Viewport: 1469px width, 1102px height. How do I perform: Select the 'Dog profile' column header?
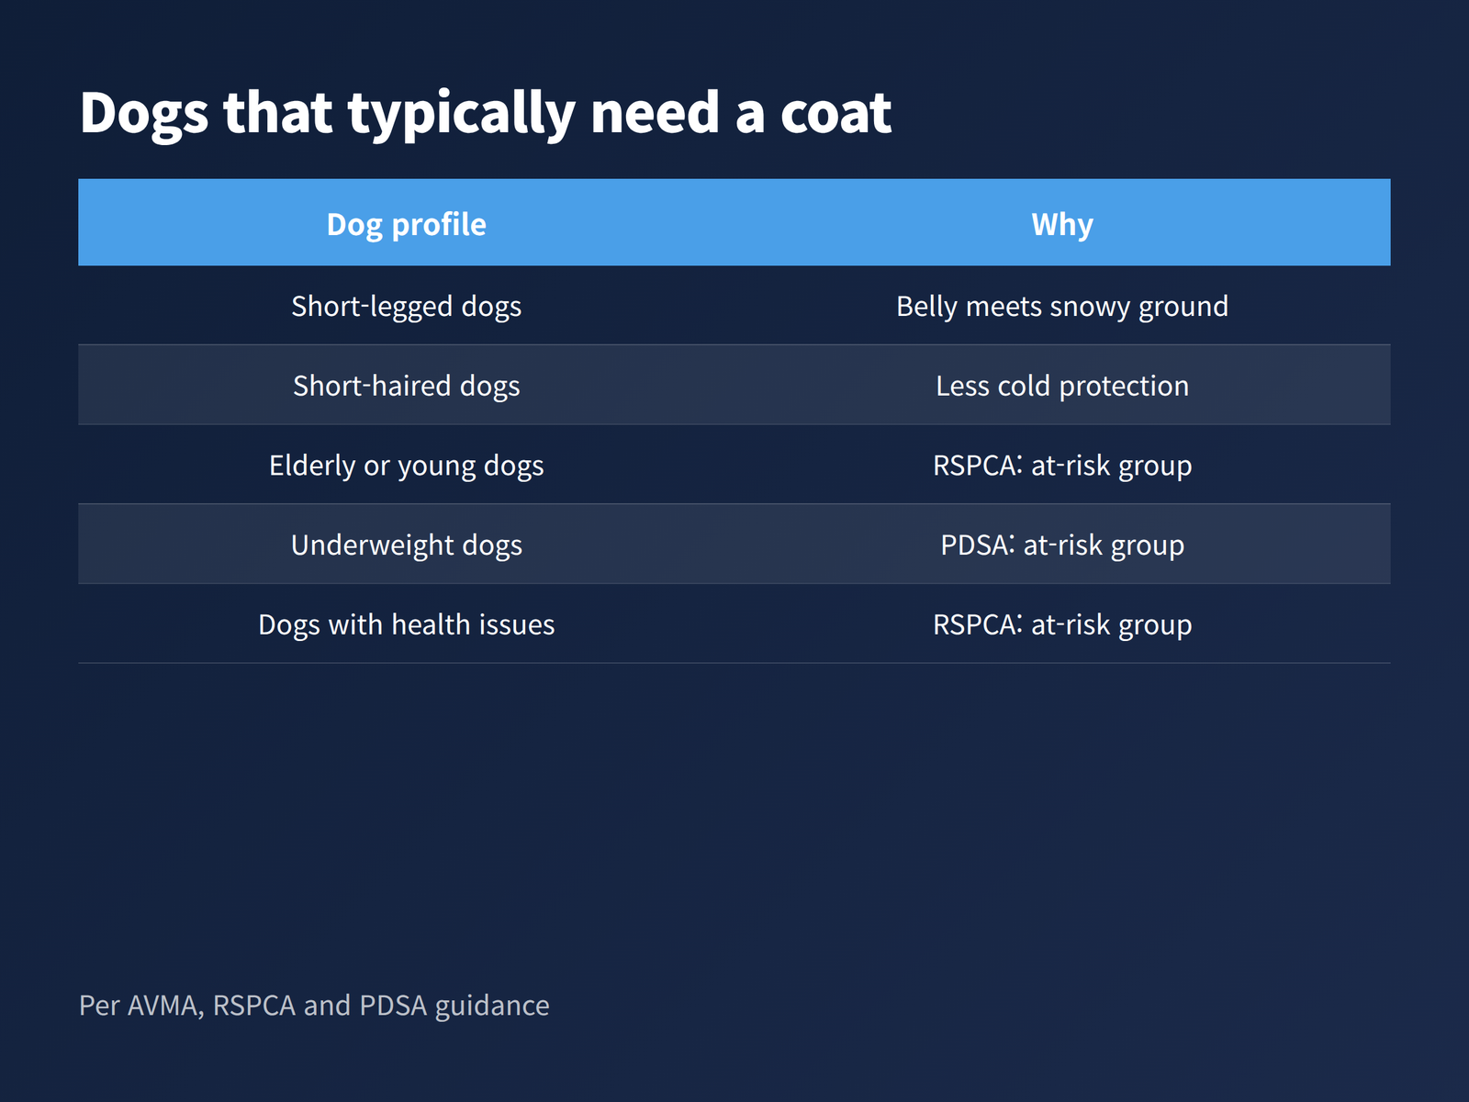tap(407, 223)
